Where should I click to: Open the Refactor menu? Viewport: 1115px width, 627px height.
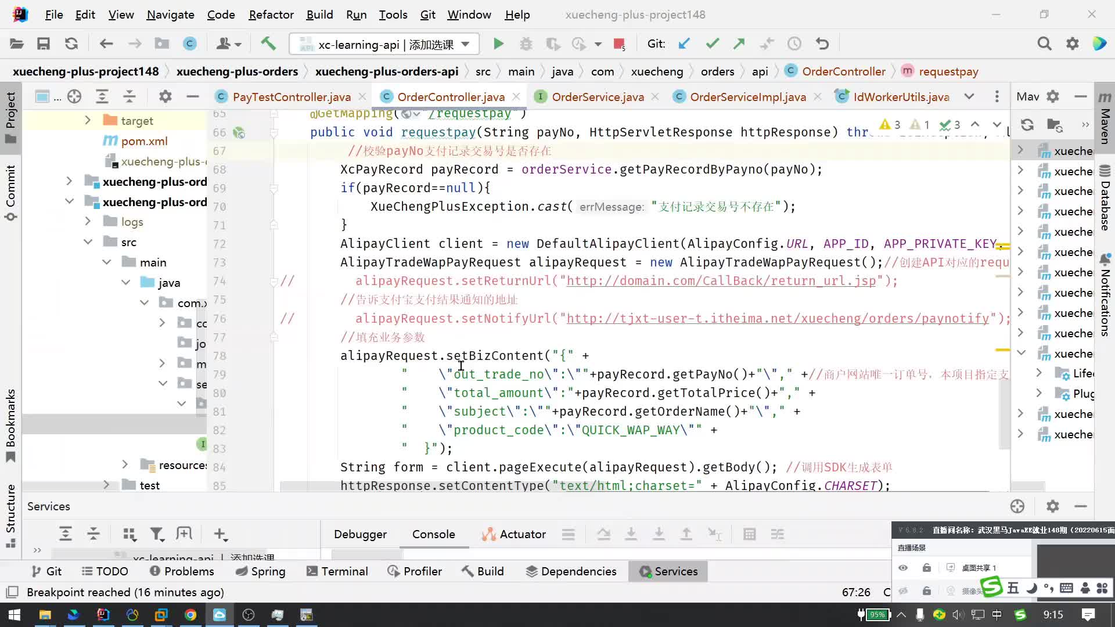tap(271, 15)
